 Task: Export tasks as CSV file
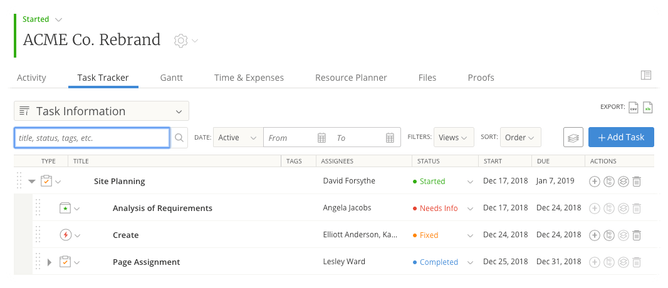pyautogui.click(x=634, y=108)
